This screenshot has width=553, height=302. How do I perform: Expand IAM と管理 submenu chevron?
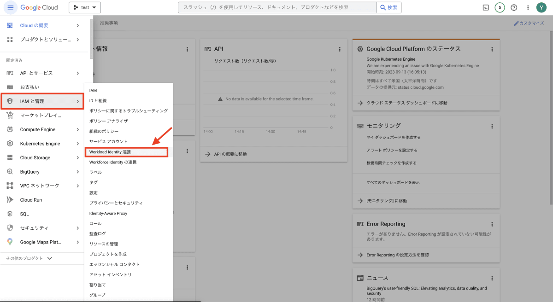[77, 101]
